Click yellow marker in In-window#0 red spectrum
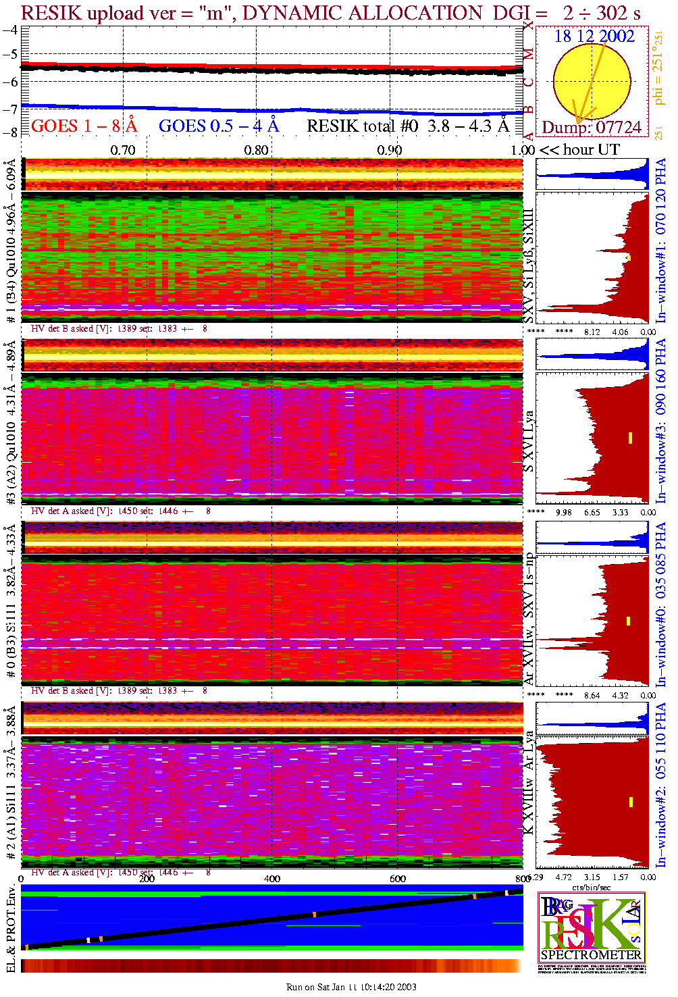 [629, 621]
